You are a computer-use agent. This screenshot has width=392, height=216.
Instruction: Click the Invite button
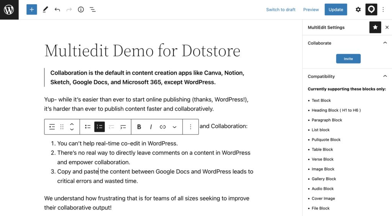point(348,58)
